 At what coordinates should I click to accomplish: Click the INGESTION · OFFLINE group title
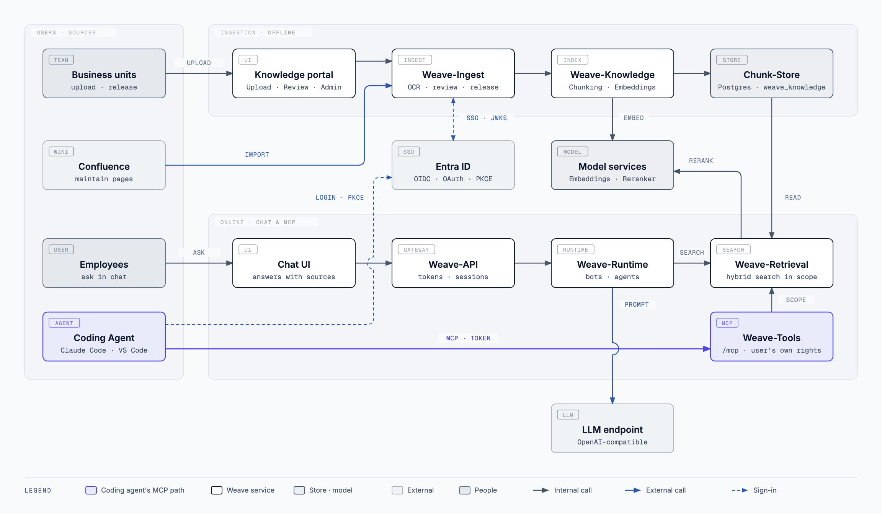coord(258,33)
